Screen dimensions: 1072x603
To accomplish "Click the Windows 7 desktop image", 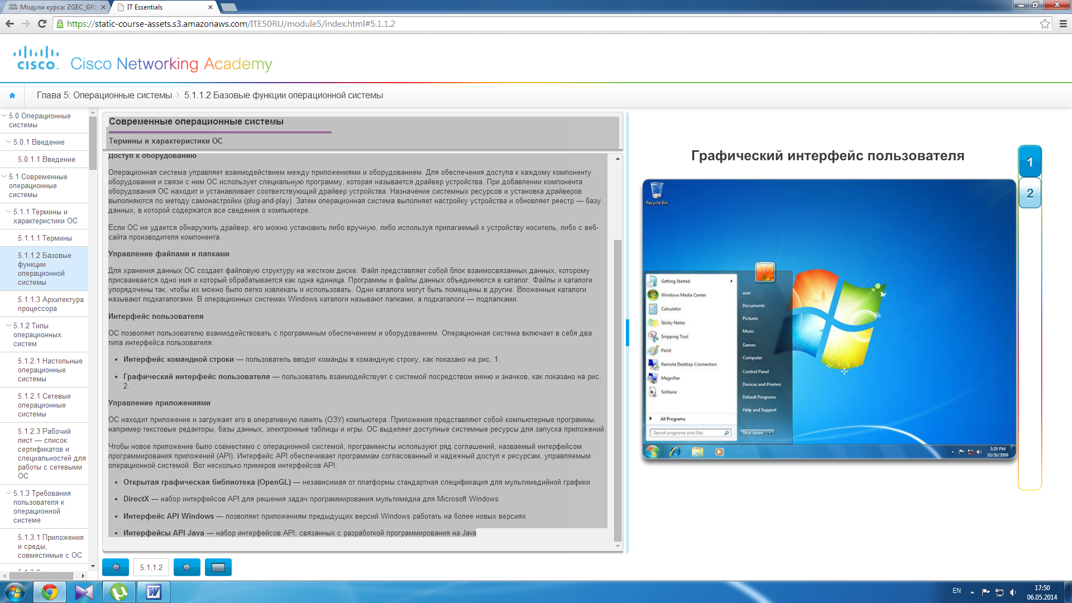I will (x=829, y=319).
